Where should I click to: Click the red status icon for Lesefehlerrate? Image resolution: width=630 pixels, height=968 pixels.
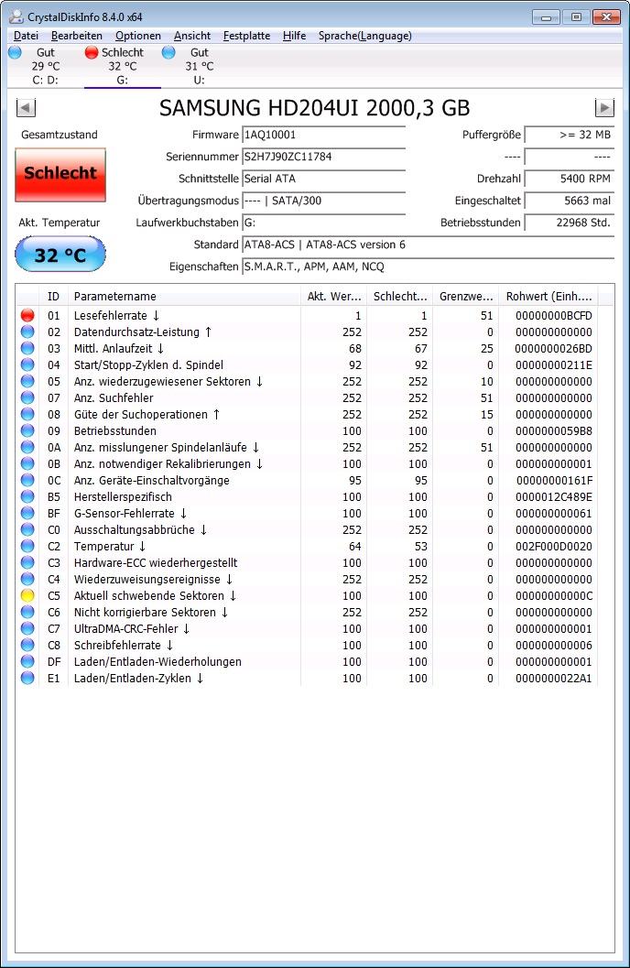point(27,315)
